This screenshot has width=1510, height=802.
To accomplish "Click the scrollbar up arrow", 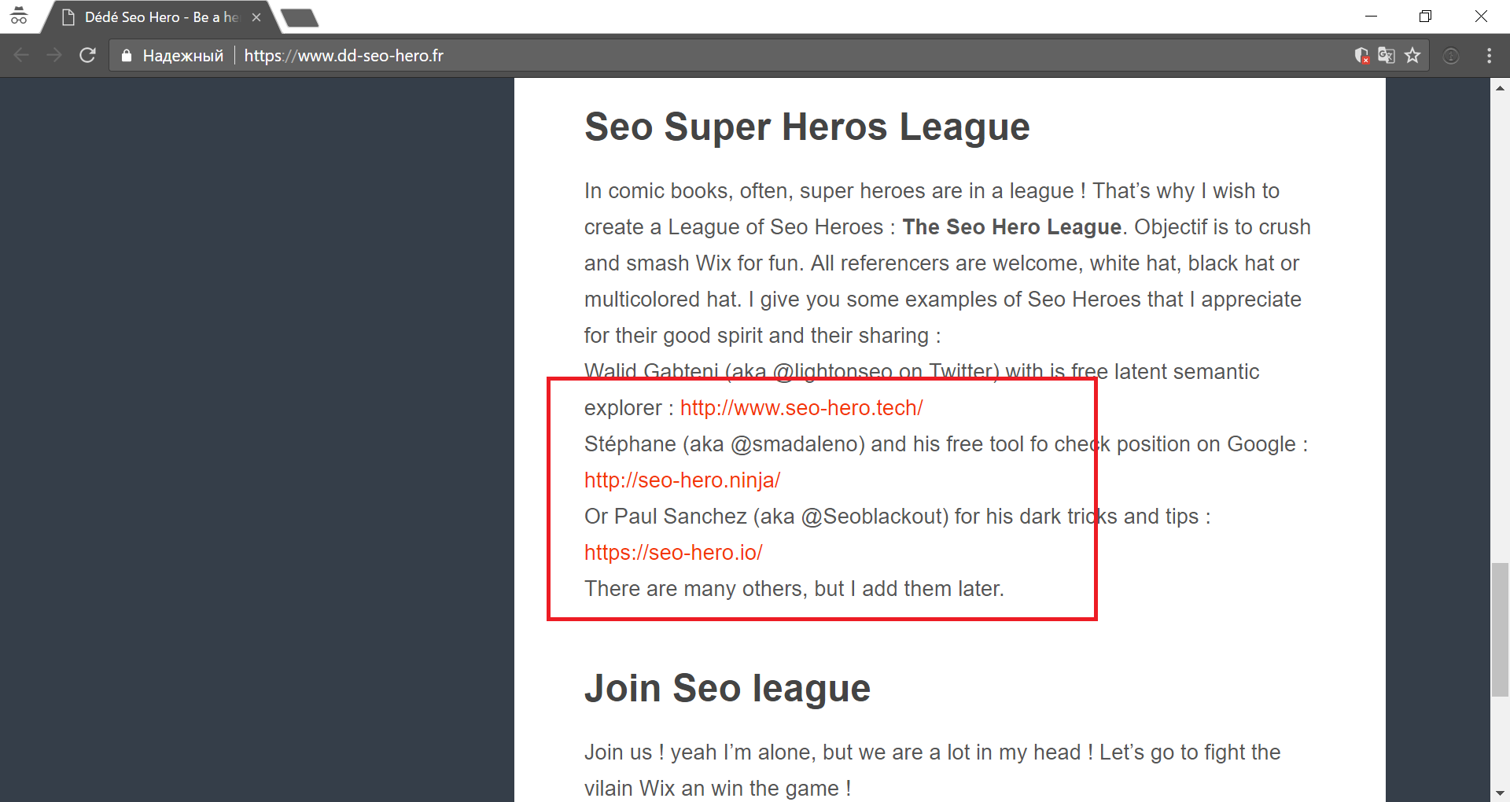I will click(x=1500, y=87).
